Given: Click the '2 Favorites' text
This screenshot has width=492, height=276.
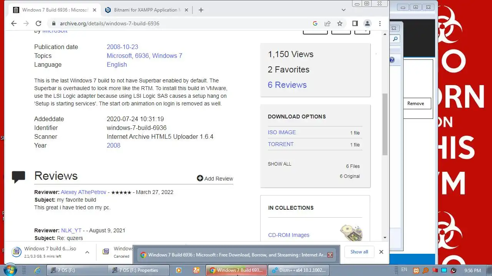Looking at the screenshot, I should [x=288, y=69].
